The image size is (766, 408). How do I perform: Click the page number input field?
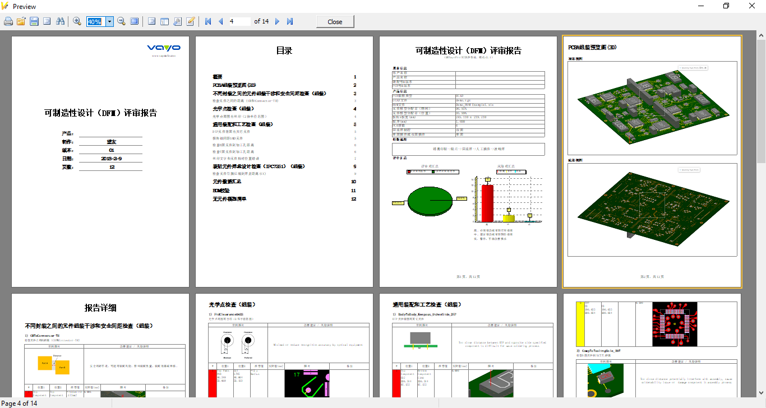[x=239, y=21]
